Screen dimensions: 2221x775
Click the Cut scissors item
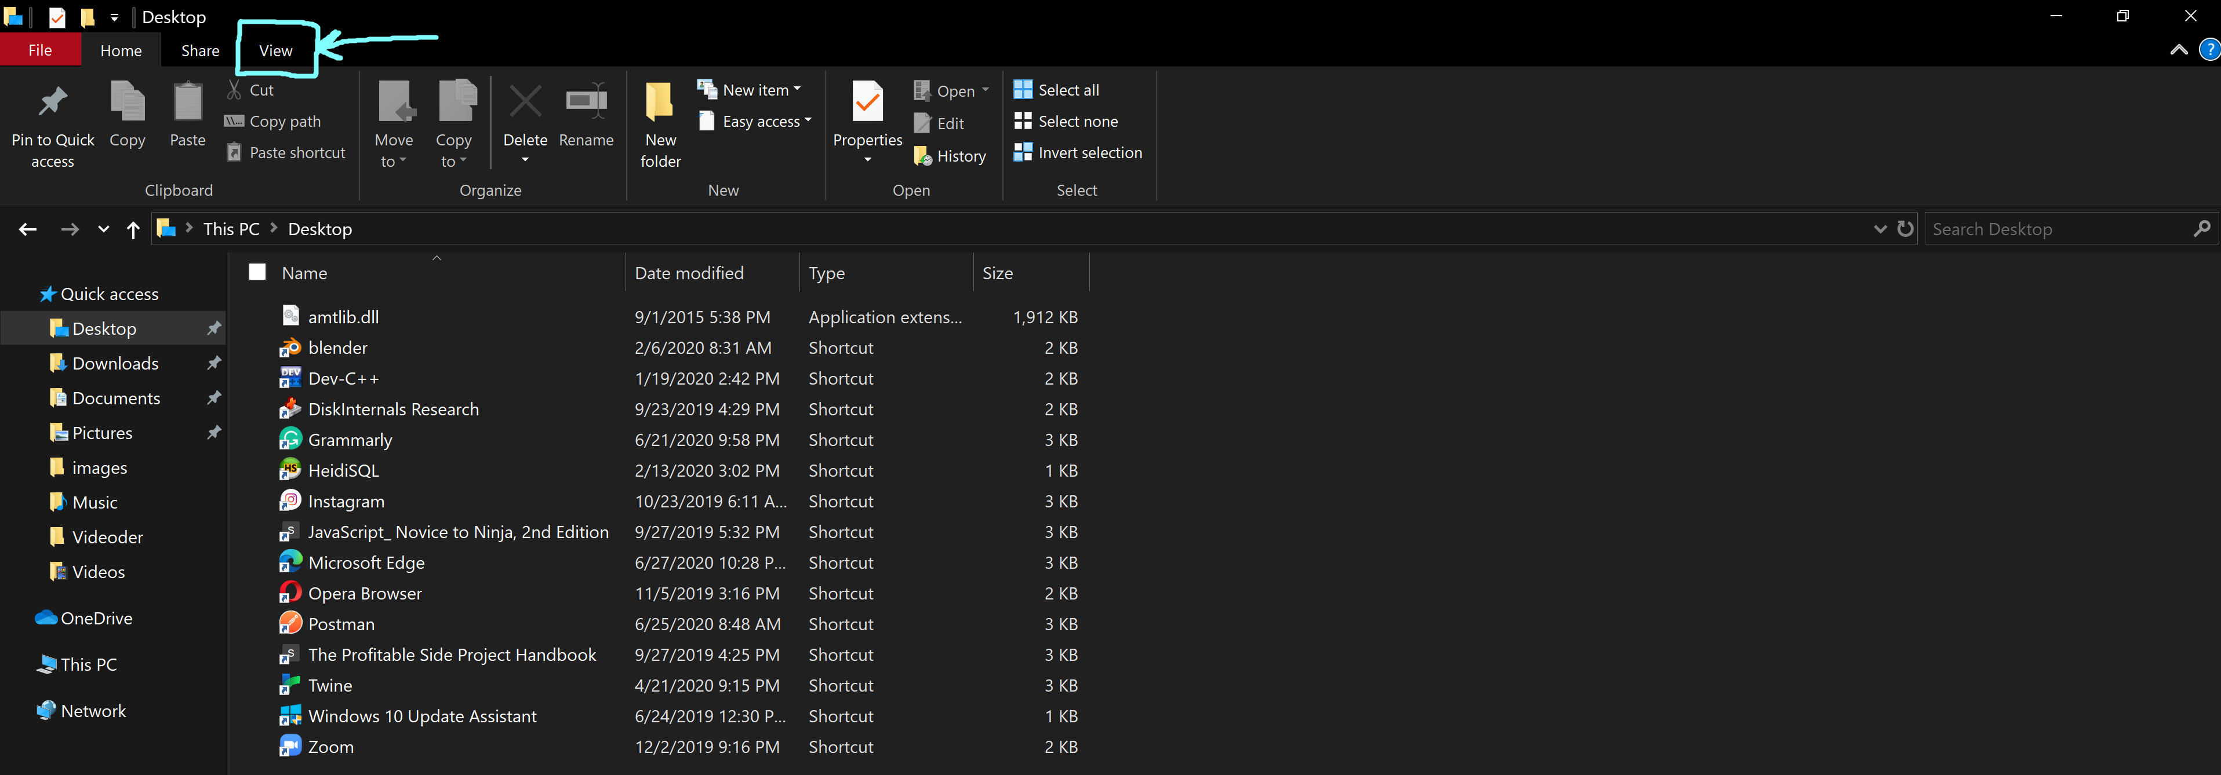250,90
